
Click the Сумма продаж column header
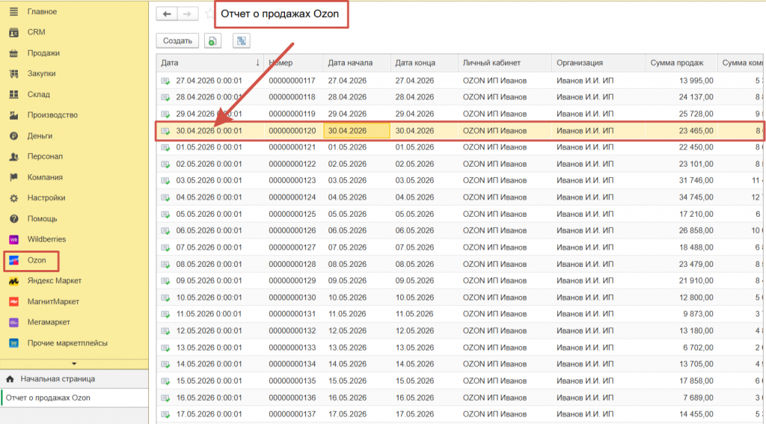coord(681,63)
